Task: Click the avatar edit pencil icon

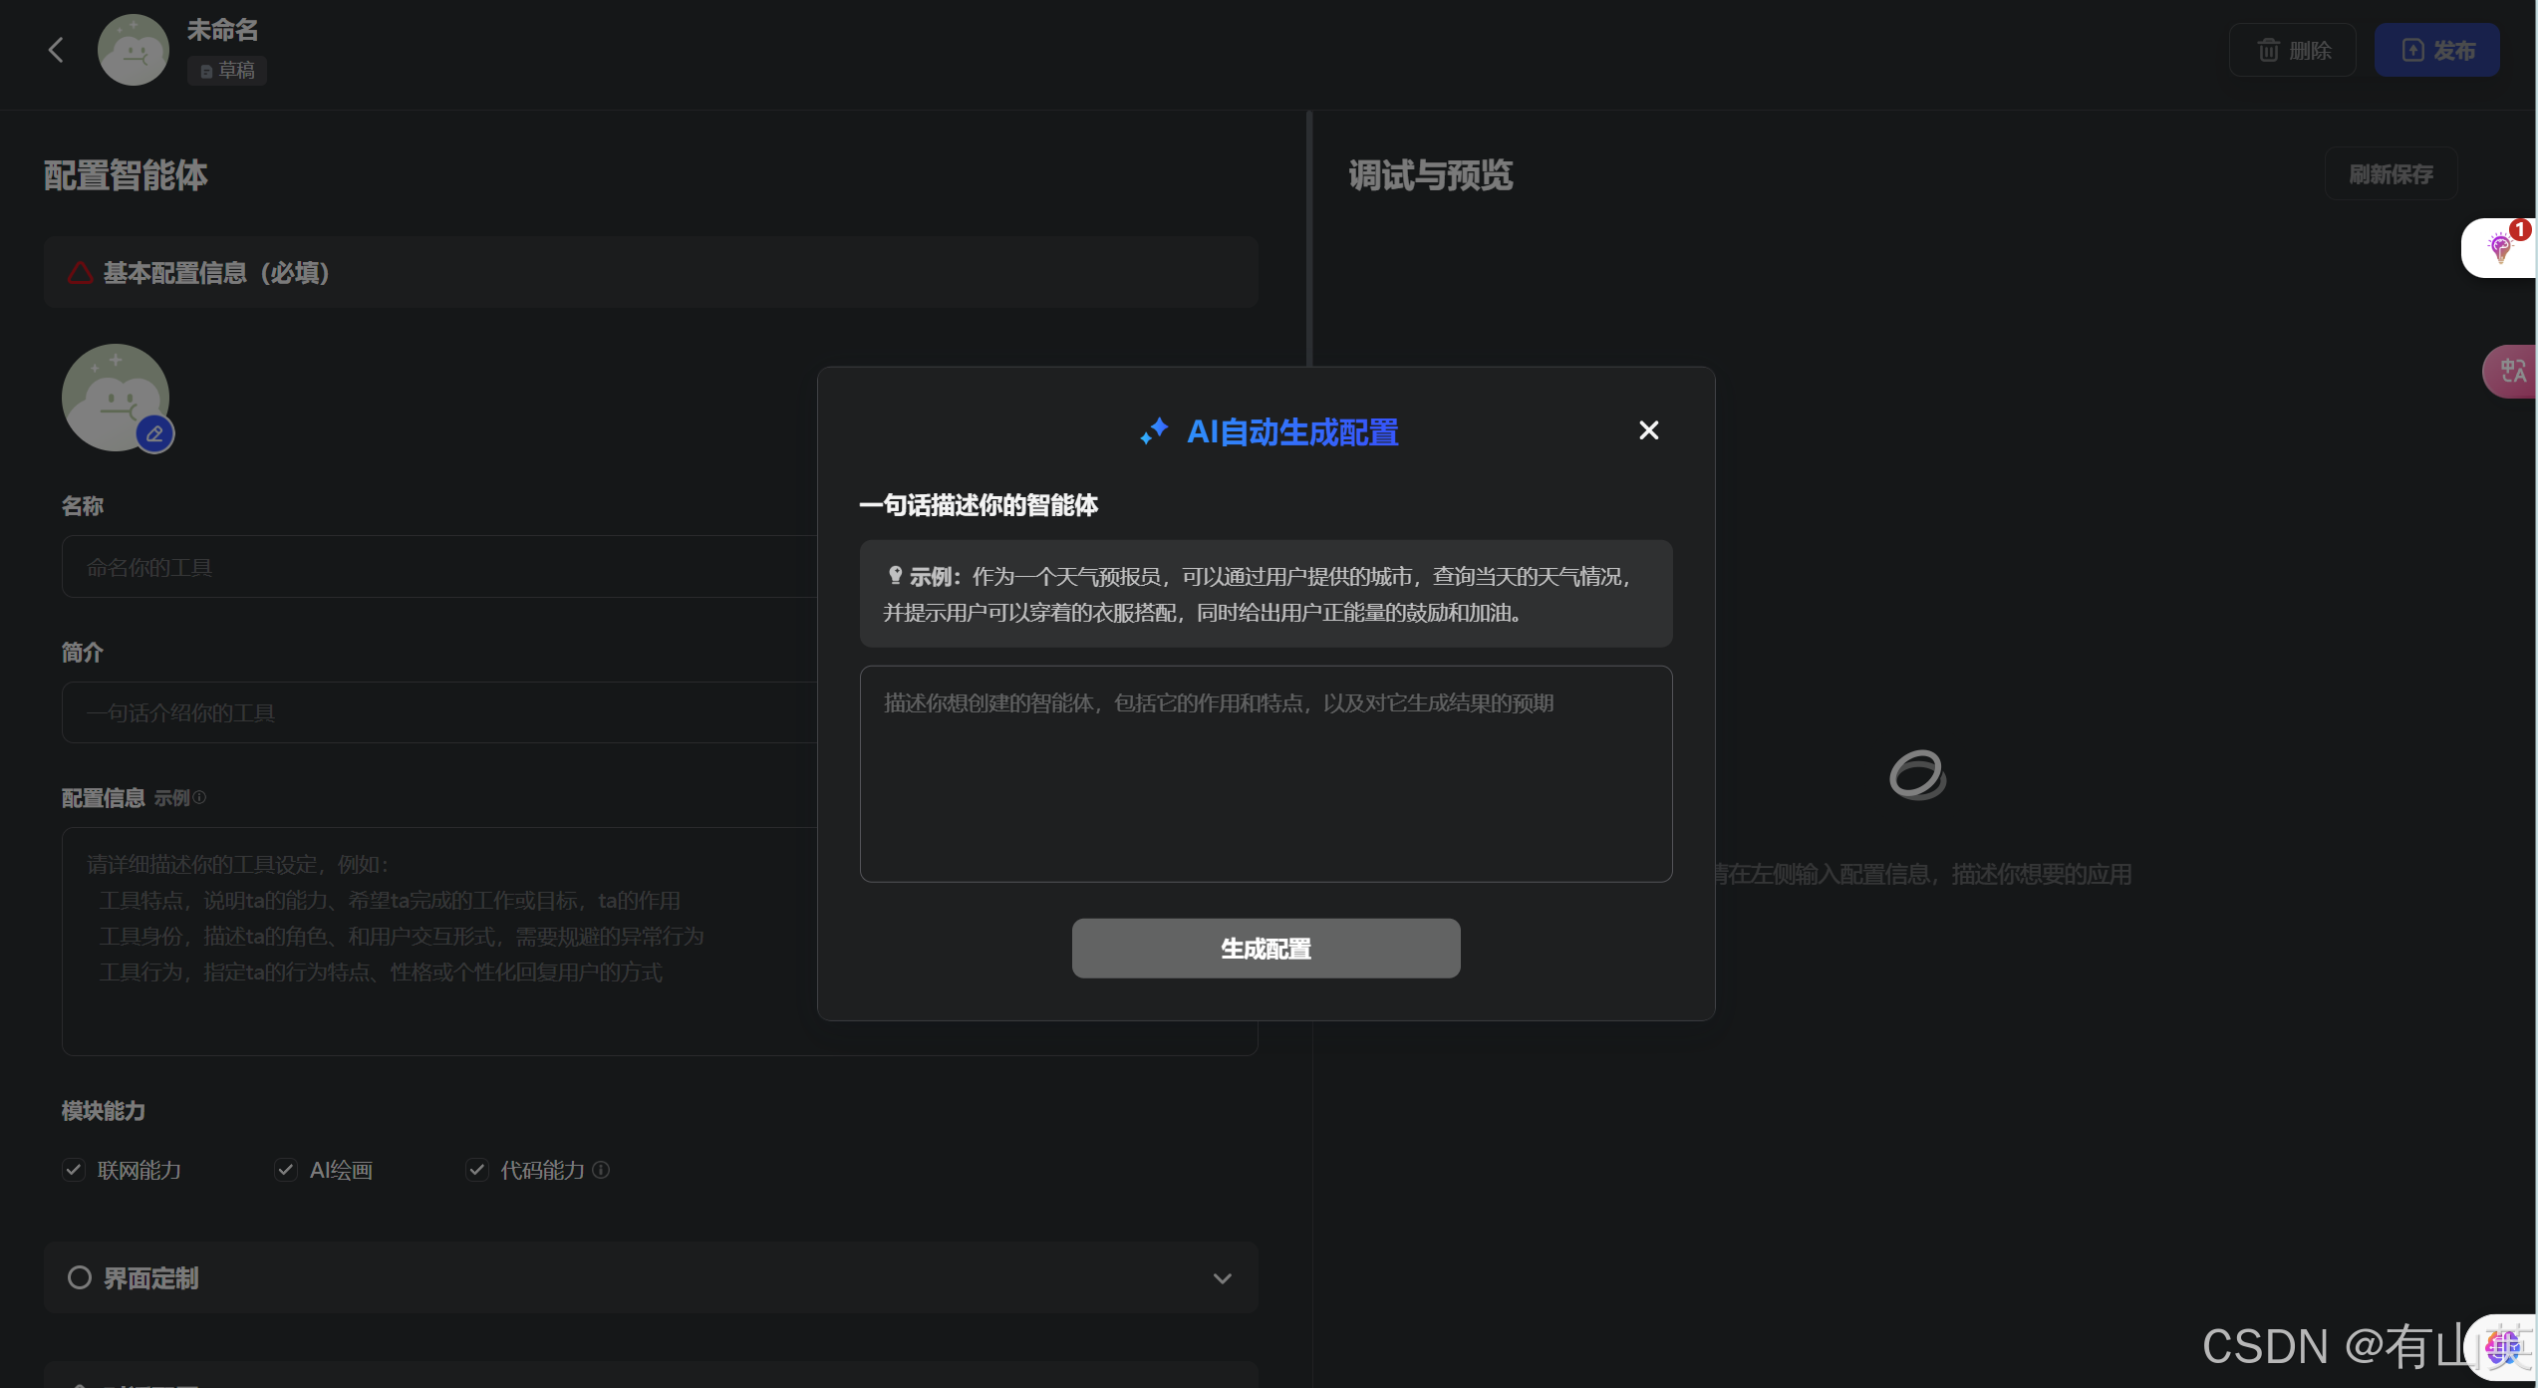Action: (154, 433)
